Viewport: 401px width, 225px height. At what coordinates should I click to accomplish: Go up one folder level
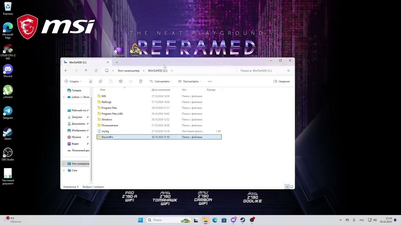point(86,71)
